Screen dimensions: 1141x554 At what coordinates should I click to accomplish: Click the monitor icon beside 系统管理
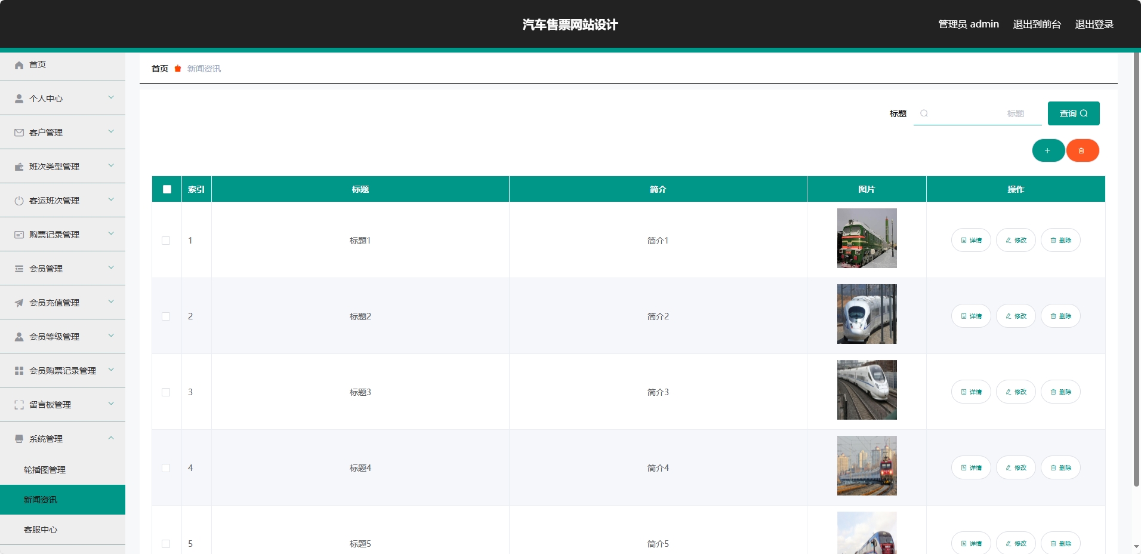pos(19,439)
